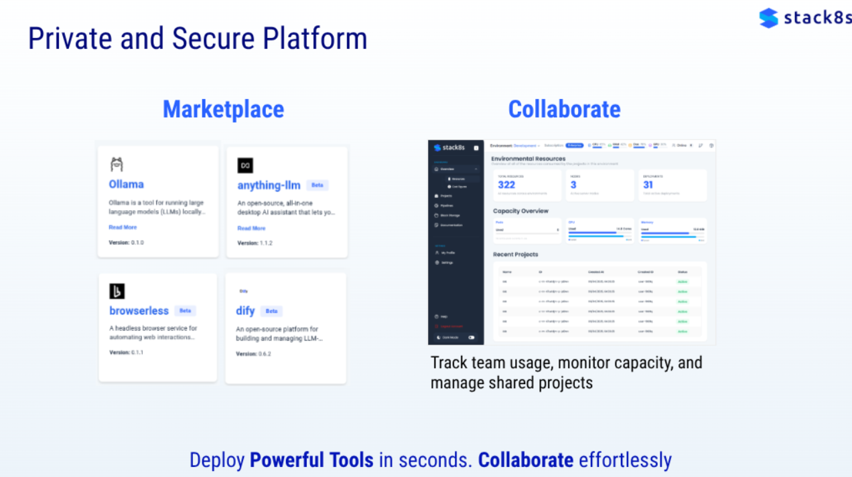Click the Beta badge on anything-llm
The height and width of the screenshot is (477, 852).
click(317, 185)
